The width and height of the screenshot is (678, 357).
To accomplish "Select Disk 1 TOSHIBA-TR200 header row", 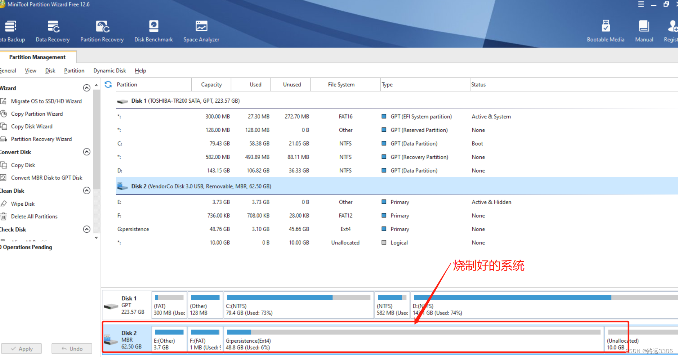I will [x=397, y=101].
